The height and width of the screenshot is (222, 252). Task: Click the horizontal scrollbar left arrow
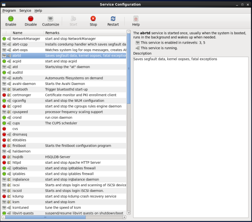click(4, 217)
